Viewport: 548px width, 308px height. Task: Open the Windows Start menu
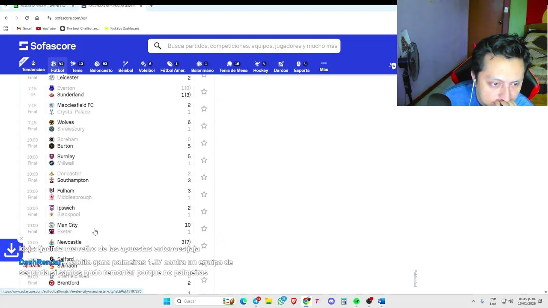click(x=167, y=301)
